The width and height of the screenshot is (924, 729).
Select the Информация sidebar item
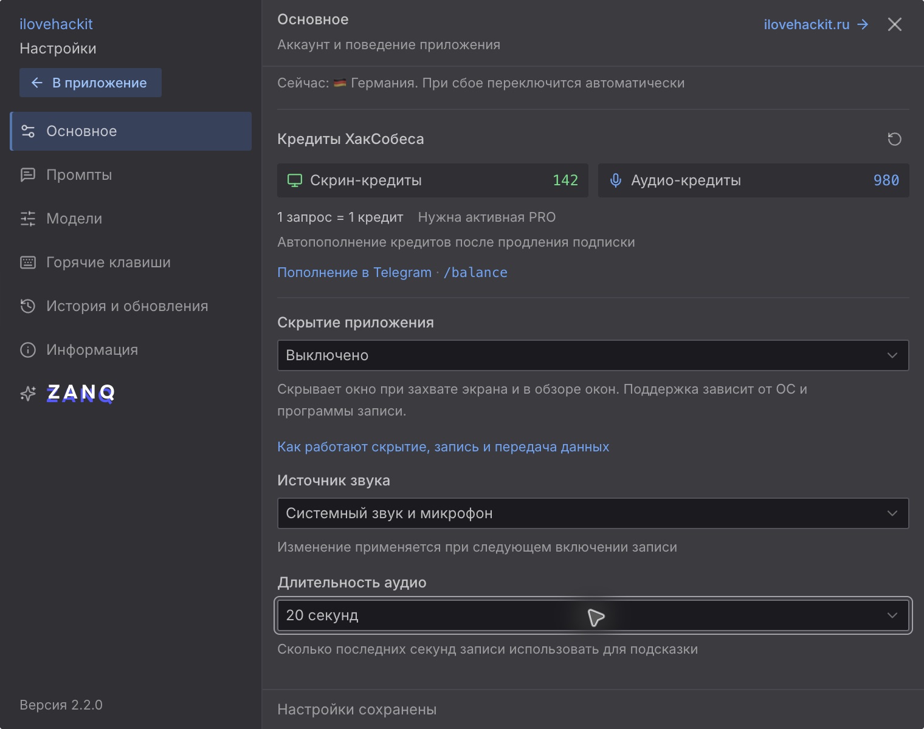(x=131, y=350)
